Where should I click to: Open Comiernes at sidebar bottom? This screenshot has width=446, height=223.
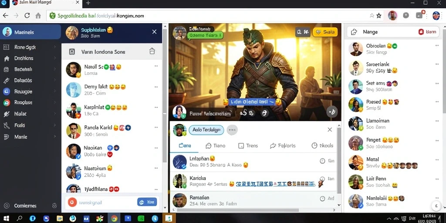coord(25,206)
